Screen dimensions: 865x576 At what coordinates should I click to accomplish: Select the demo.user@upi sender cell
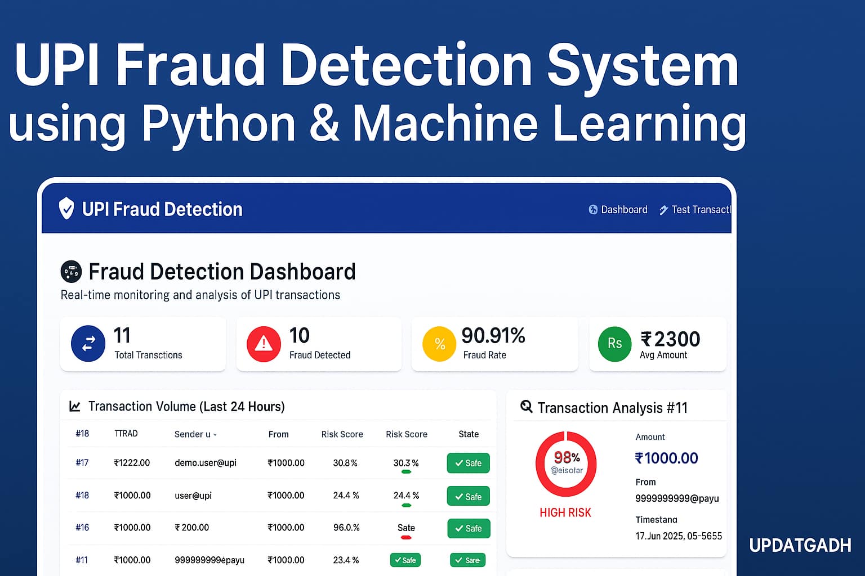[206, 463]
